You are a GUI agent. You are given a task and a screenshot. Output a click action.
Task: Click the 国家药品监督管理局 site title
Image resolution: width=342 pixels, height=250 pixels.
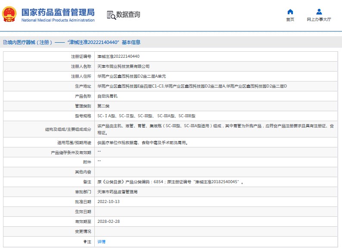[58, 12]
